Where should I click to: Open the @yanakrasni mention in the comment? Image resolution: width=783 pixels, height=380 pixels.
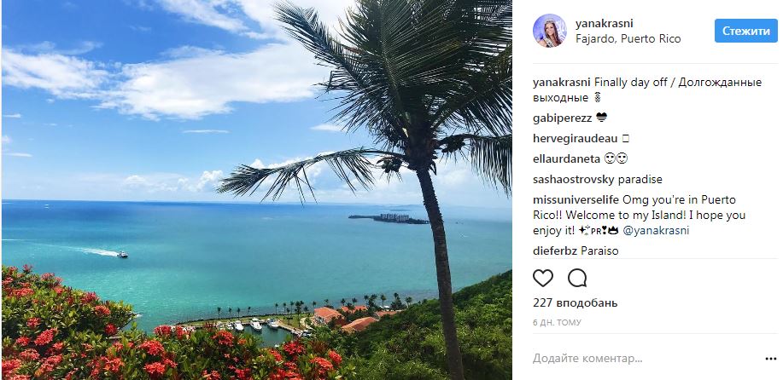coord(656,231)
